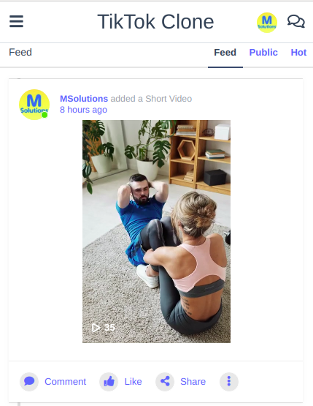This screenshot has width=313, height=406.
Task: Click the comment bubble icon
Action: click(29, 381)
